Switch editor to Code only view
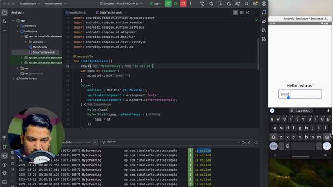The height and width of the screenshot is (187, 333). click(x=235, y=12)
